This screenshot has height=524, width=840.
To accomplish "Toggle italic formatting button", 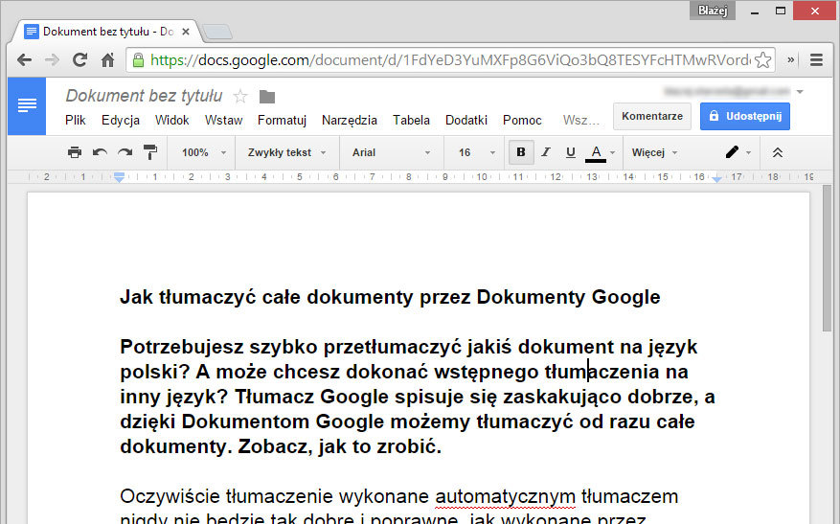I will point(545,152).
